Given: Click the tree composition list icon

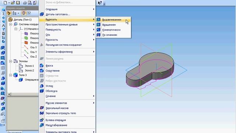Looking at the screenshot, I should [x=14, y=13].
